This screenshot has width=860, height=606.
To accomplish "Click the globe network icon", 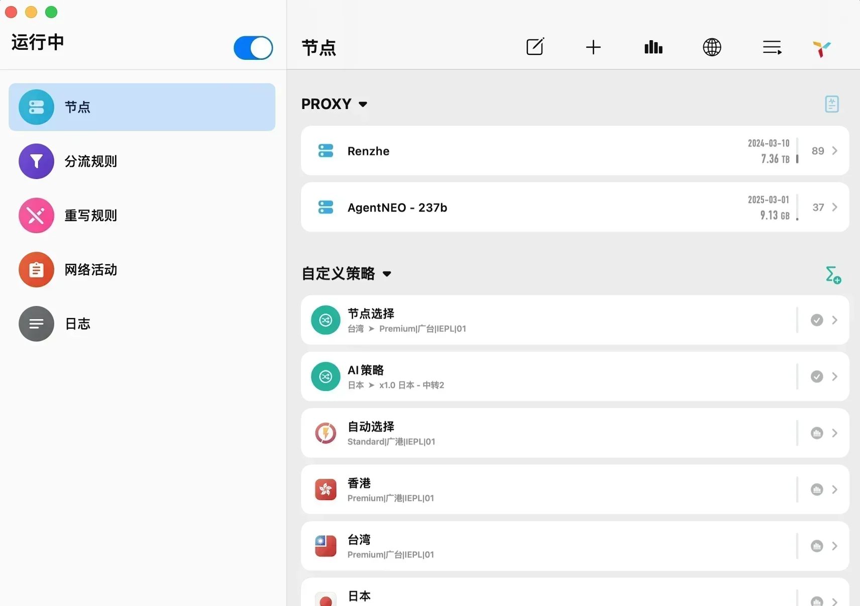I will (712, 47).
